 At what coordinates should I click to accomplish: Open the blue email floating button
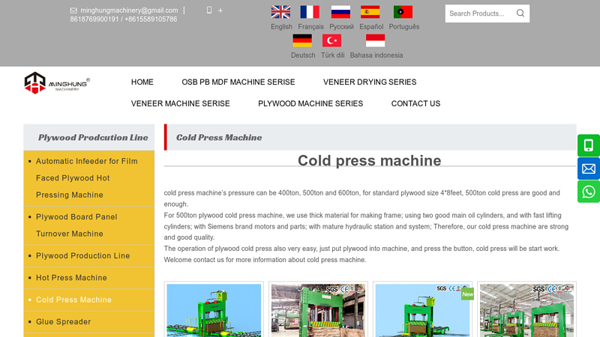[x=589, y=168]
